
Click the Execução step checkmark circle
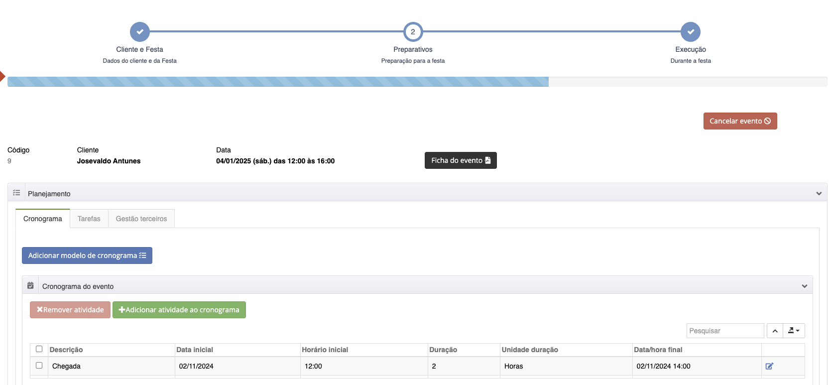(x=691, y=32)
